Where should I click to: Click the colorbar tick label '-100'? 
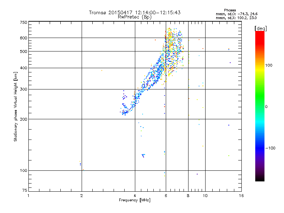tap(270, 148)
